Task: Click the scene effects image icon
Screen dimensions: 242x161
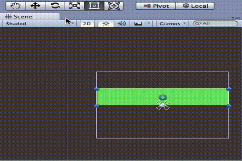Action: [x=138, y=24]
